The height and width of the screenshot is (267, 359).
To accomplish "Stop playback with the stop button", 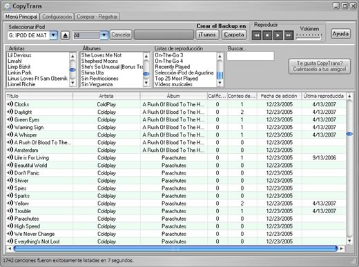I will (267, 35).
